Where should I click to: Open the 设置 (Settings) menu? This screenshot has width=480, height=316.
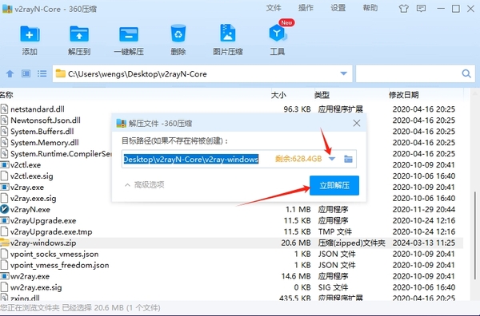[338, 8]
